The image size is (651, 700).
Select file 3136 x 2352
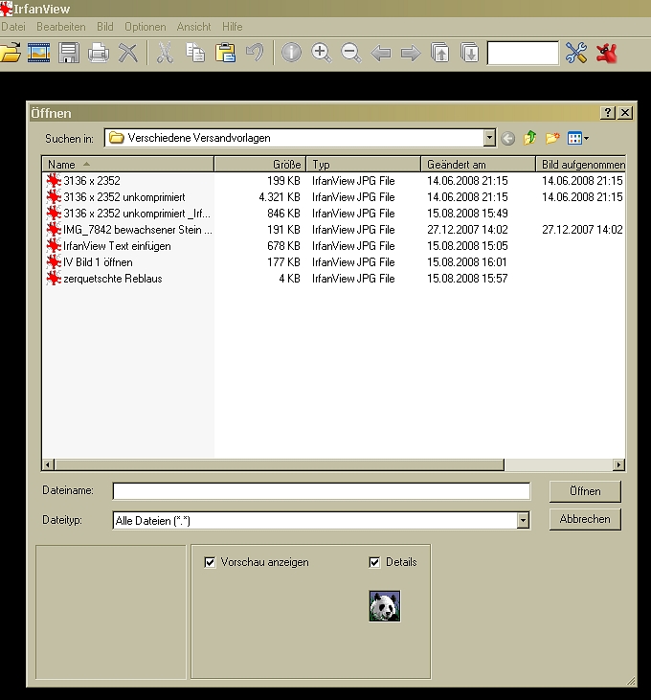point(92,181)
